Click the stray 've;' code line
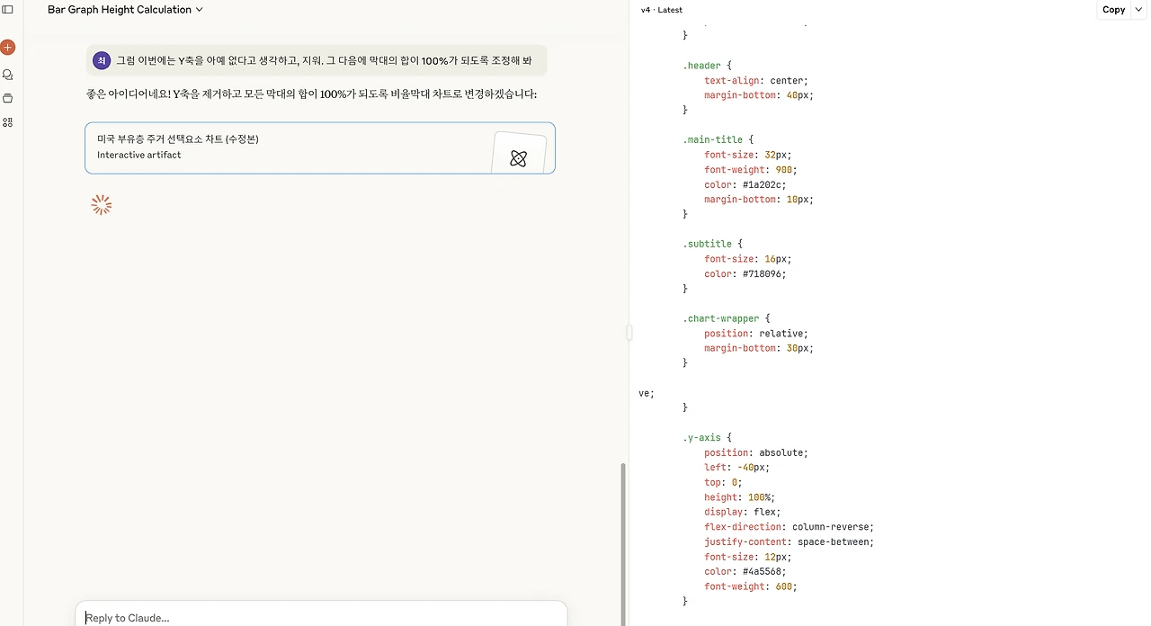The height and width of the screenshot is (626, 1151). pos(647,393)
